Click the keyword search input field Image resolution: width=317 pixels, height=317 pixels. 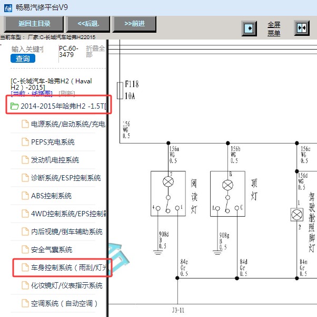[27, 49]
